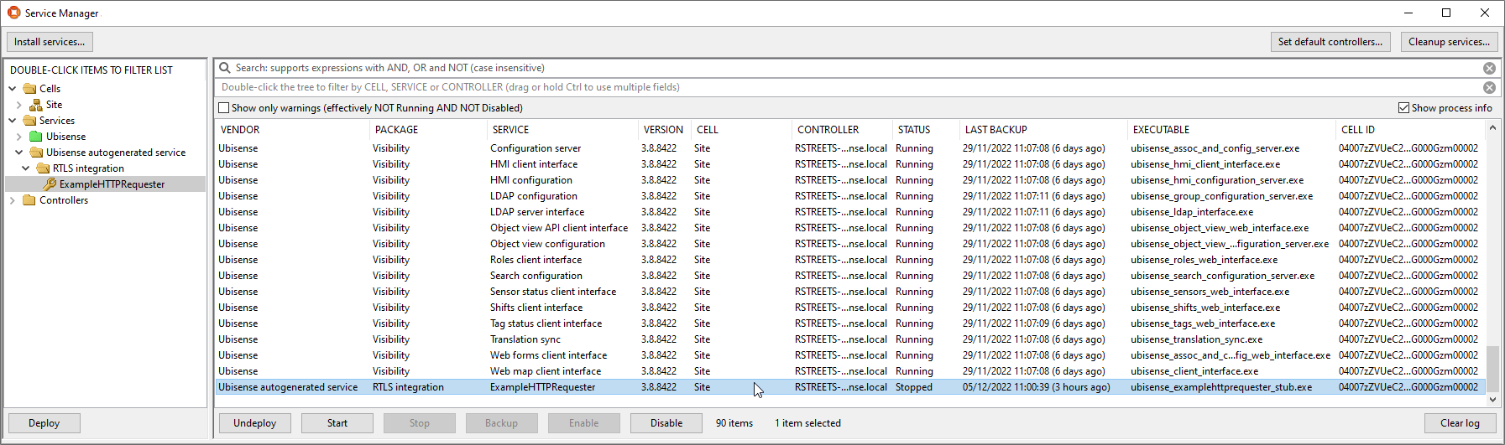This screenshot has width=1505, height=445.
Task: Select Roles client interface row
Action: pyautogui.click(x=850, y=260)
